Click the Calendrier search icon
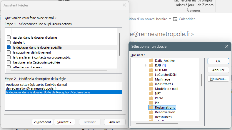232x130 pixels. [175, 19]
